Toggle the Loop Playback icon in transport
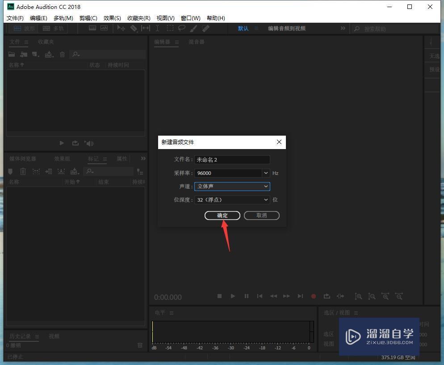The image size is (444, 365). [327, 296]
